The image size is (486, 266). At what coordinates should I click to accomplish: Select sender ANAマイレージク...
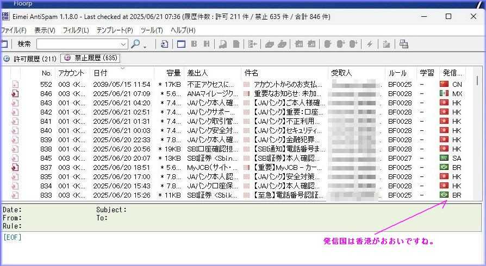tap(213, 93)
